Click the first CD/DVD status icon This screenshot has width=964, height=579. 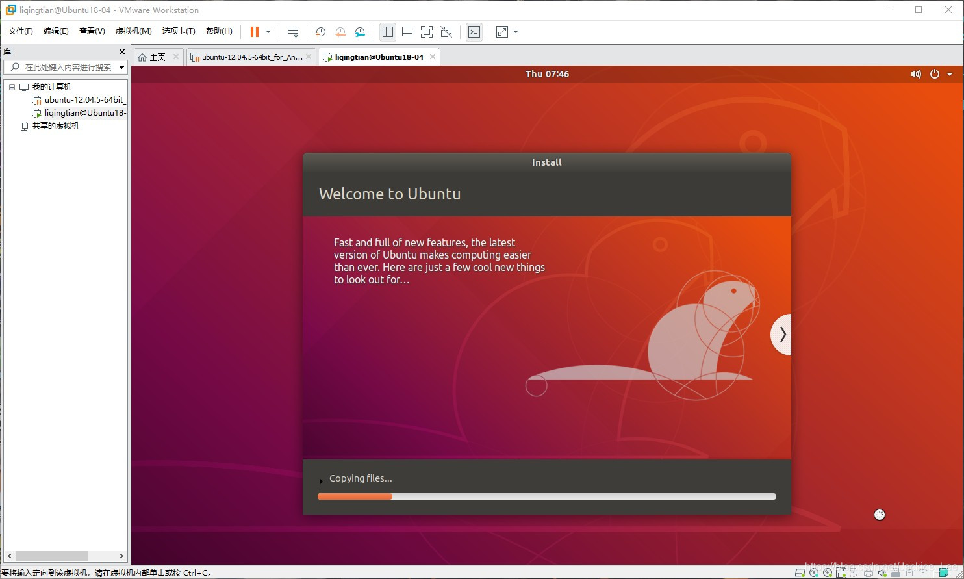pyautogui.click(x=814, y=573)
